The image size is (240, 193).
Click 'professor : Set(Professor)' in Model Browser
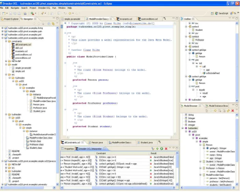221,181
